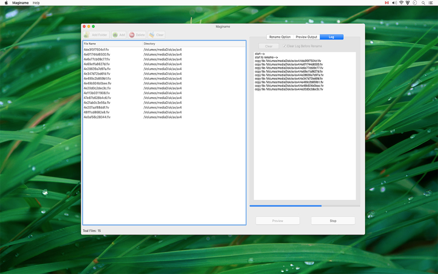Click the Preview button

(x=277, y=221)
